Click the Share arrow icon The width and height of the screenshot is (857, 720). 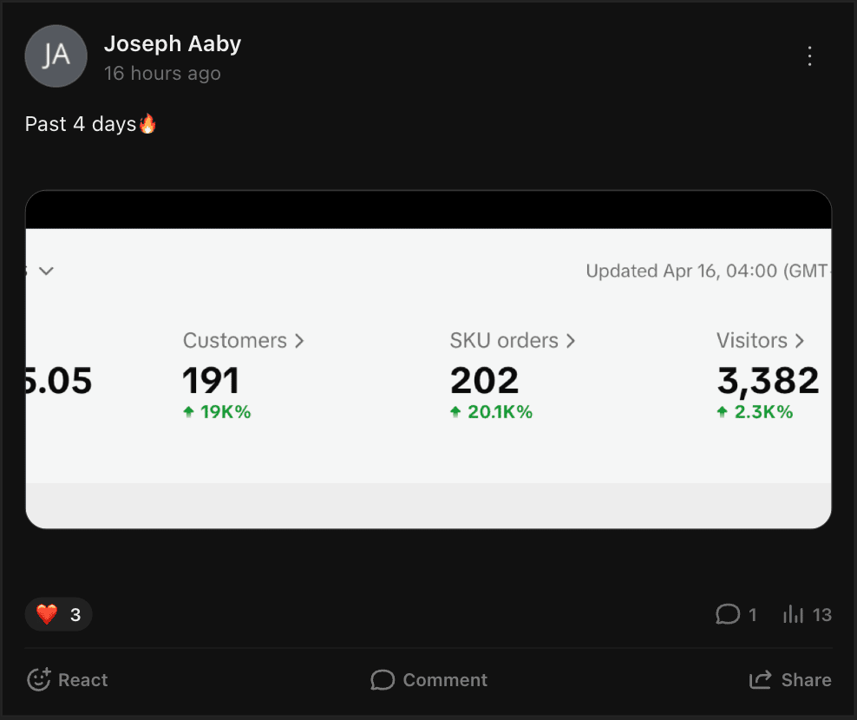click(761, 680)
